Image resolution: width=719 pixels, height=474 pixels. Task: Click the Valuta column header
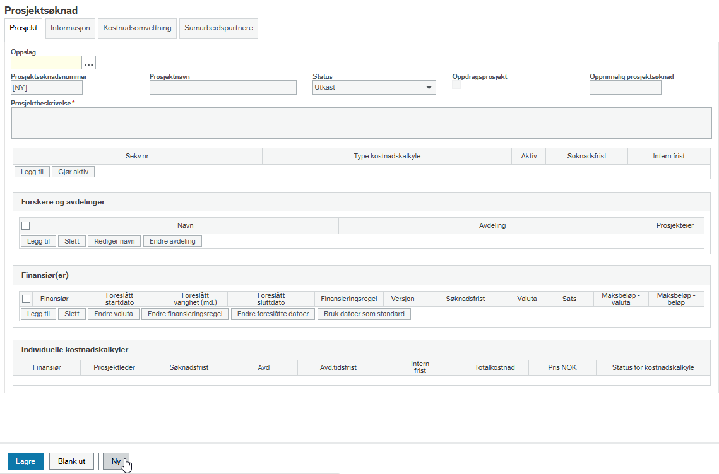[x=527, y=299]
